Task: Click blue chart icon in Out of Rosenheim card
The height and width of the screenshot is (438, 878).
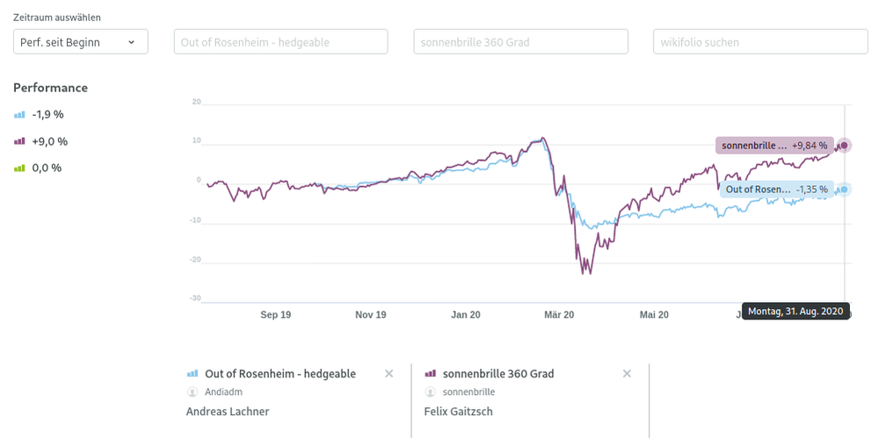Action: 193,374
